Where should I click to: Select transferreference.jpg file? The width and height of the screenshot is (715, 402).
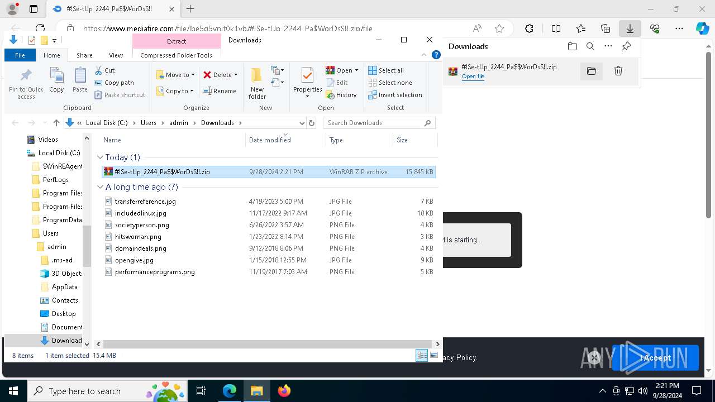point(269,202)
